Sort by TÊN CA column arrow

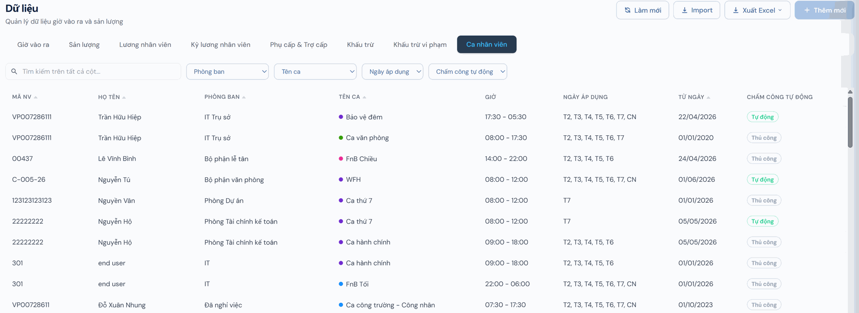tap(365, 97)
